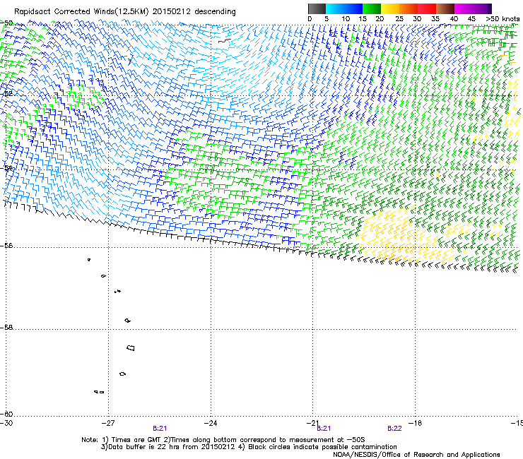Image resolution: width=523 pixels, height=459 pixels.
Task: Click the legend tick label 25
Action: [x=399, y=19]
